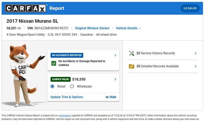The height and width of the screenshot is (123, 205).
Task: Click the yellow folder records icon
Action: coord(132,66)
